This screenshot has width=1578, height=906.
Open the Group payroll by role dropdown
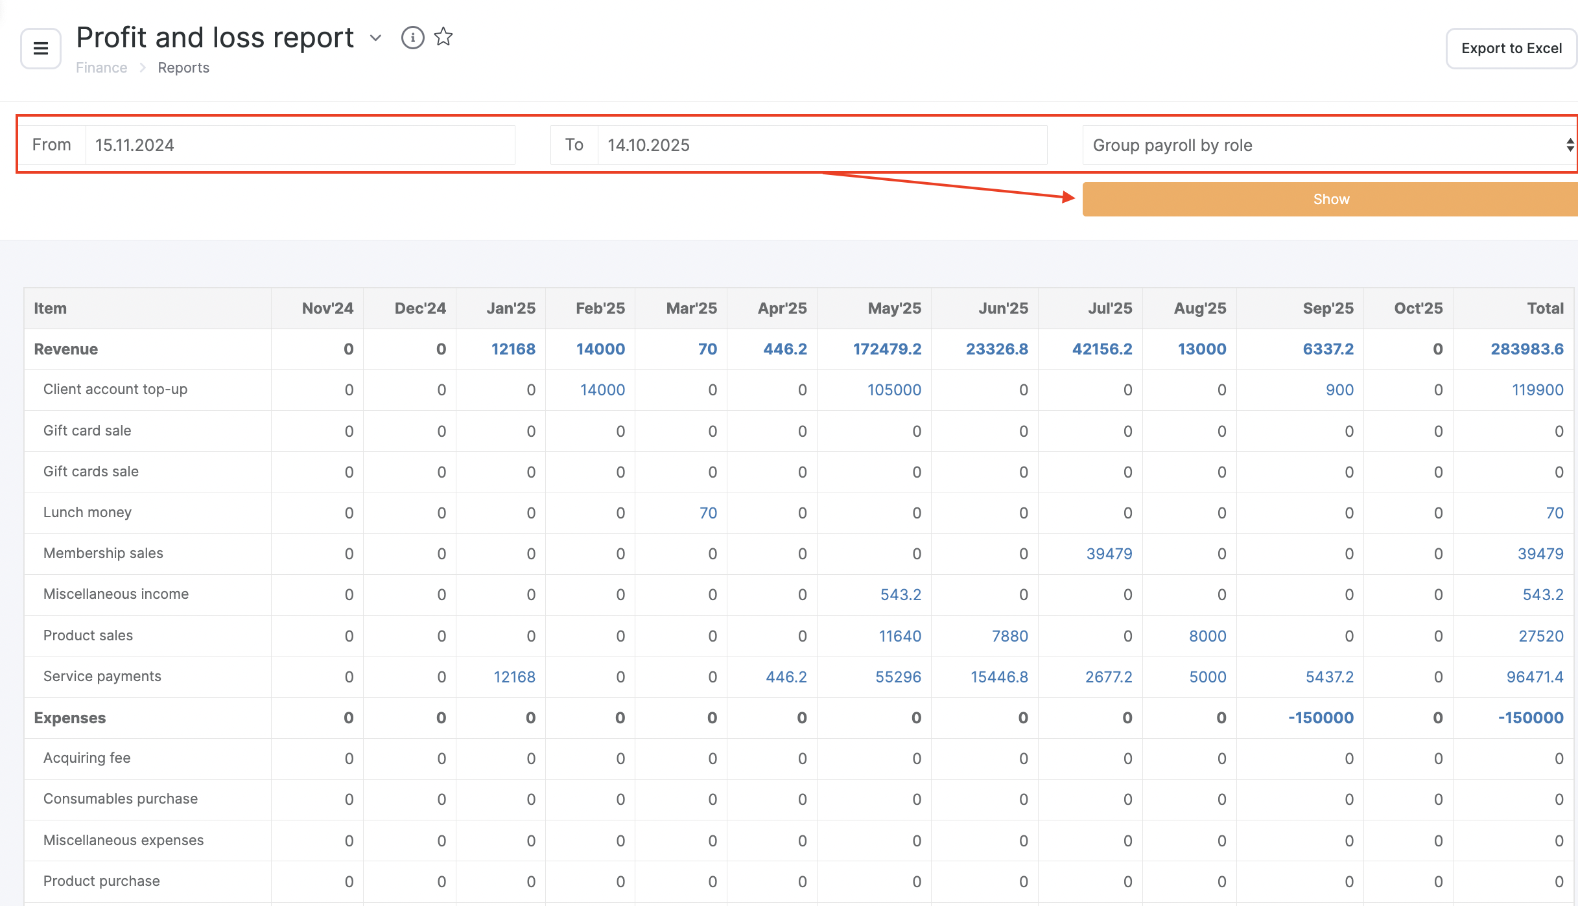(x=1329, y=145)
